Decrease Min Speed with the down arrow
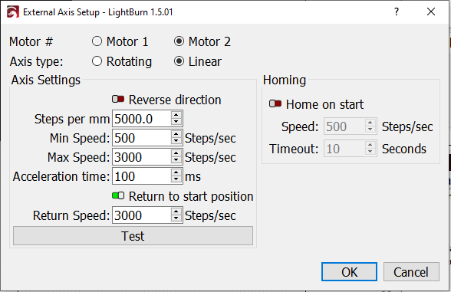451x292 pixels. tap(176, 141)
